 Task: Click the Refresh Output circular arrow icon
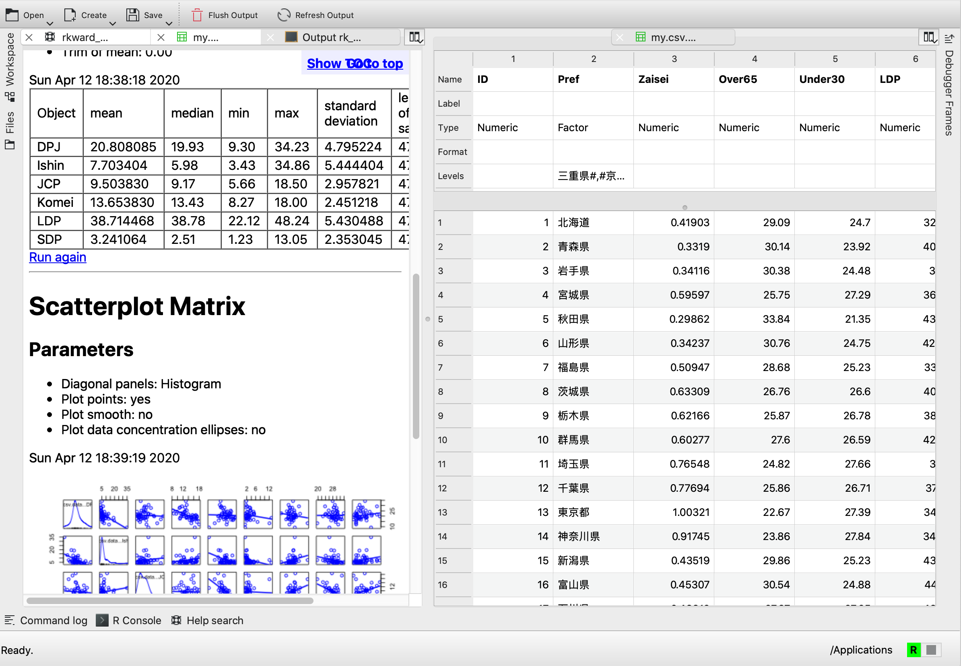coord(284,15)
